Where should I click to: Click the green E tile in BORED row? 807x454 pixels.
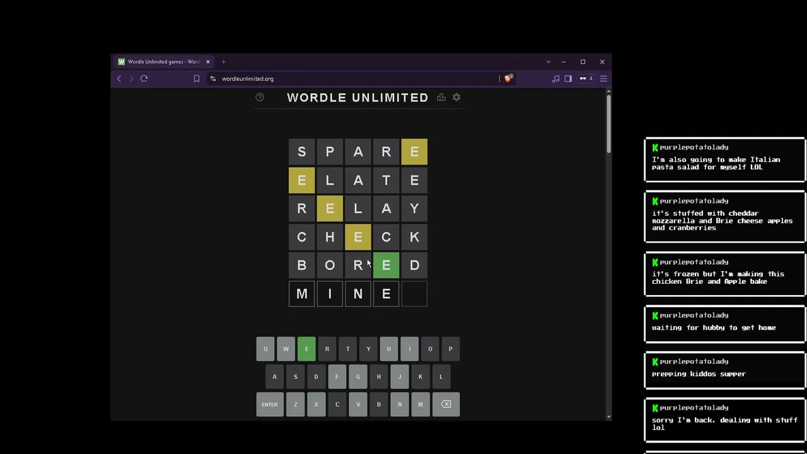click(386, 265)
